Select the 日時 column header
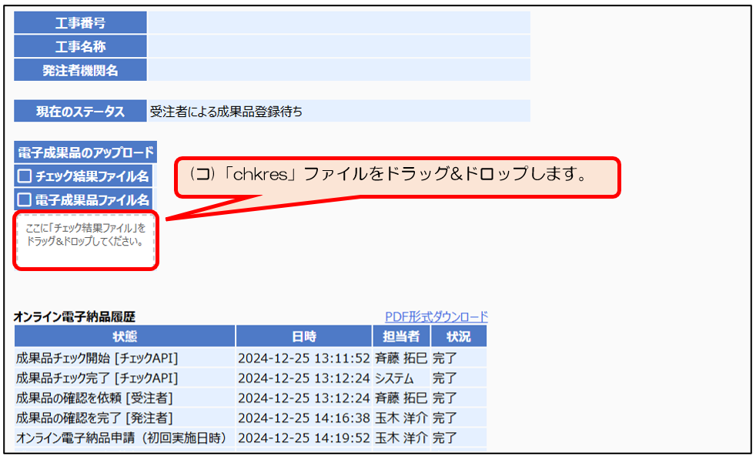Image resolution: width=756 pixels, height=462 pixels. pos(304,336)
